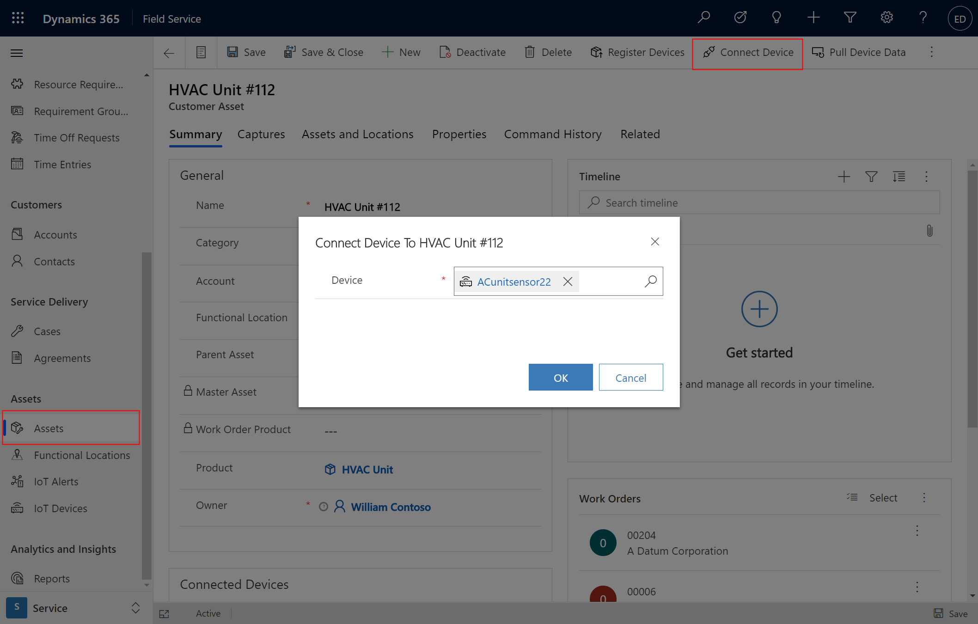Viewport: 978px width, 624px height.
Task: Open the ACunitsensor22 device link
Action: click(x=514, y=282)
